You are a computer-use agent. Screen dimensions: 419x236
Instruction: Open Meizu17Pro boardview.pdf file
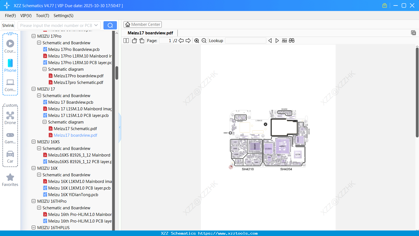pyautogui.click(x=78, y=76)
